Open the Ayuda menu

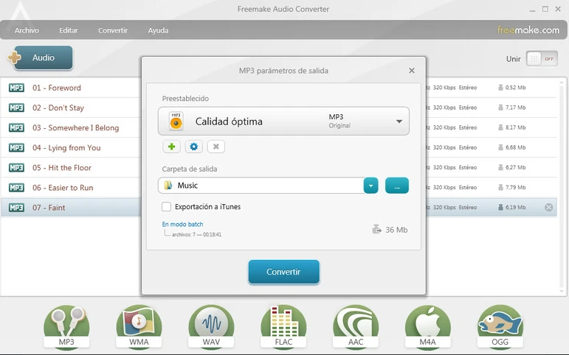[x=158, y=30]
